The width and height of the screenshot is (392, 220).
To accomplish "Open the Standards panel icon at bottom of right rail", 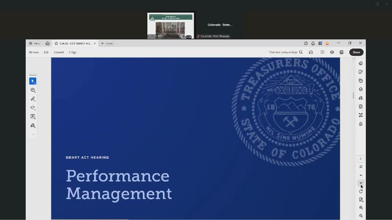I will point(361,124).
